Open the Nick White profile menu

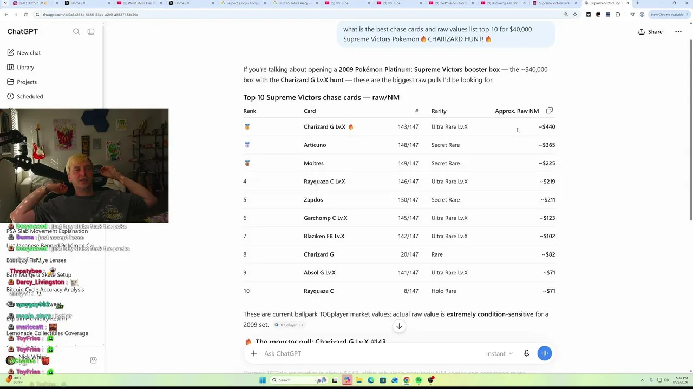32,360
